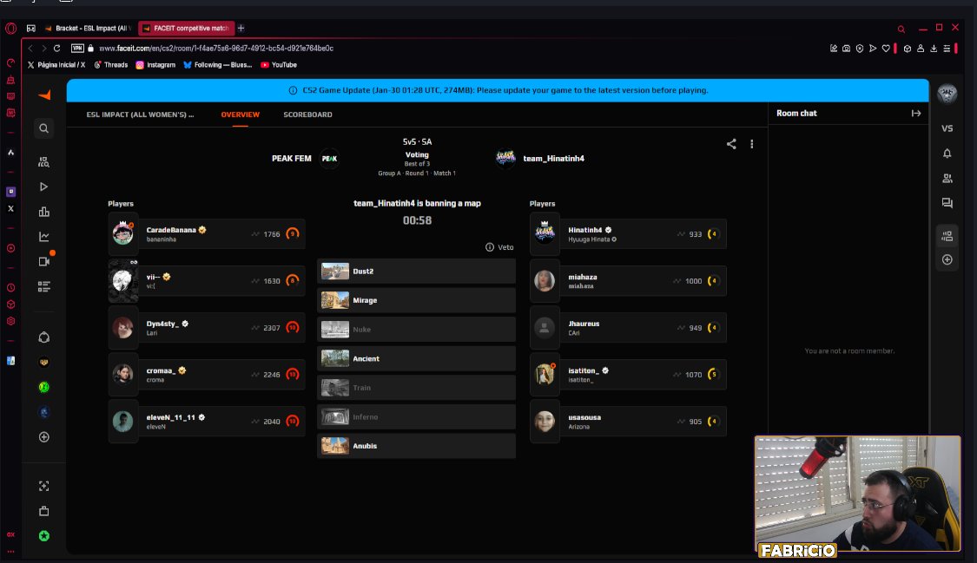This screenshot has height=563, width=977.
Task: Click the team_Hinatinh4 team name
Action: click(553, 159)
